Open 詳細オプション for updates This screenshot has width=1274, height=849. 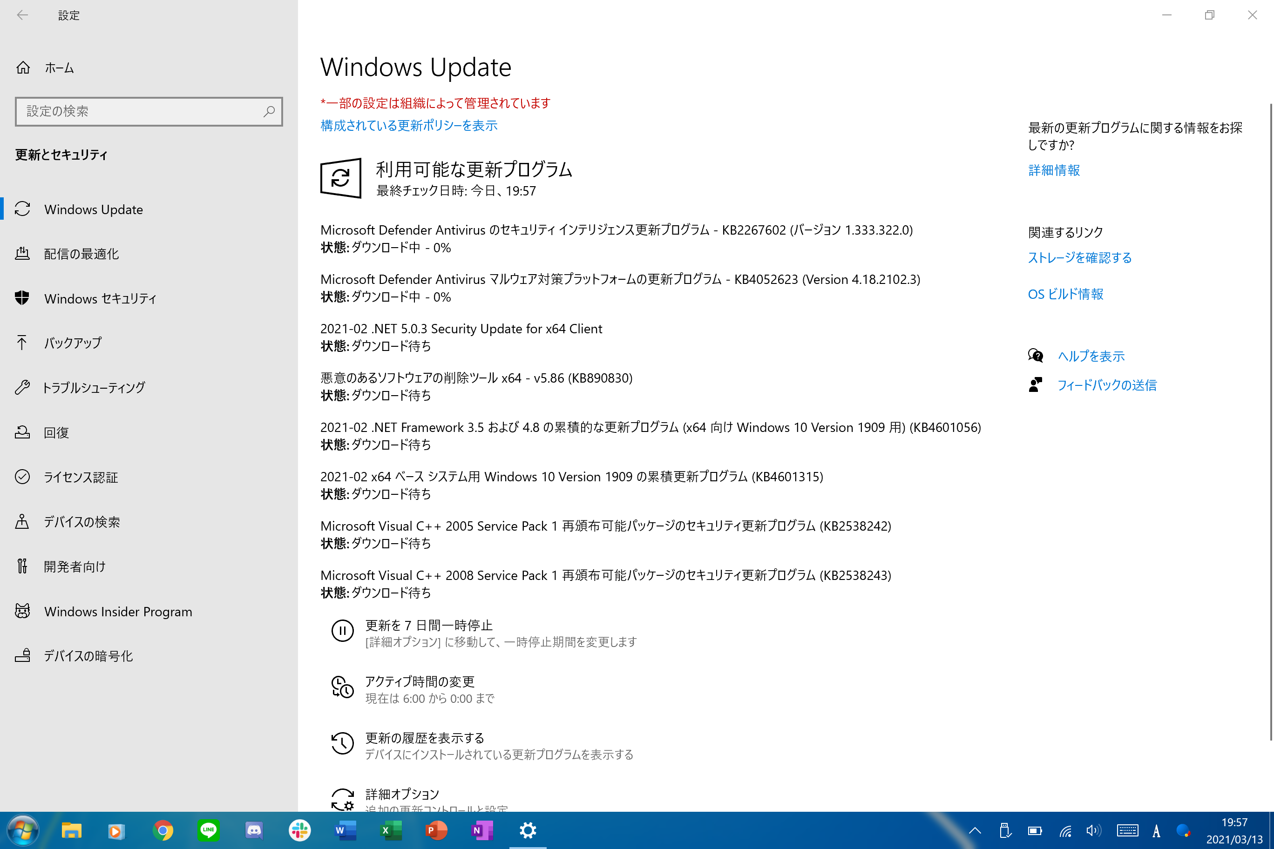pyautogui.click(x=402, y=794)
